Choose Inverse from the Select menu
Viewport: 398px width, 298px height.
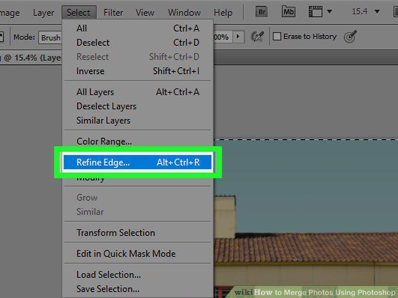click(x=138, y=71)
